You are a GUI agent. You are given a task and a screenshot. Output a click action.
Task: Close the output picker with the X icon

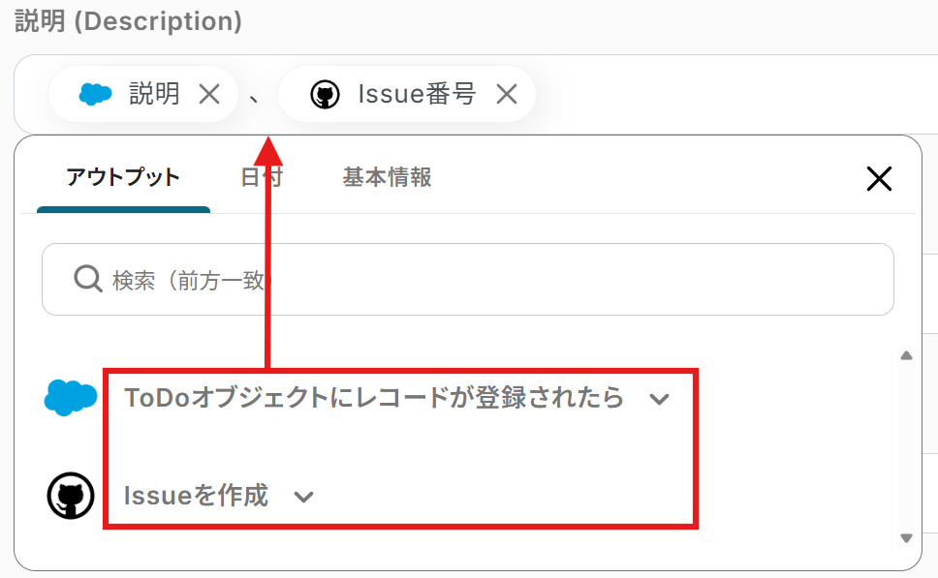879,179
